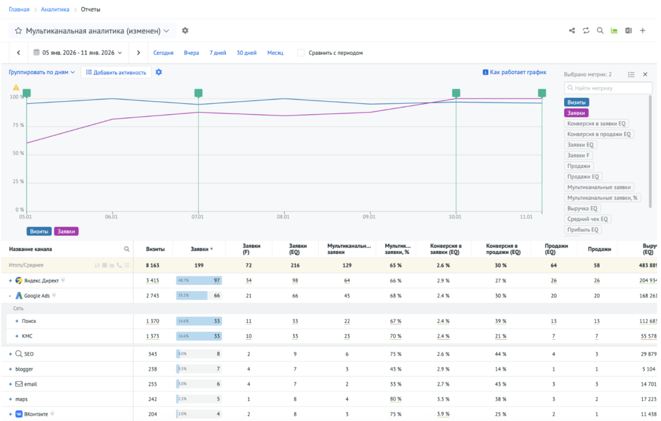Click the share icon in the top toolbar

pos(572,31)
